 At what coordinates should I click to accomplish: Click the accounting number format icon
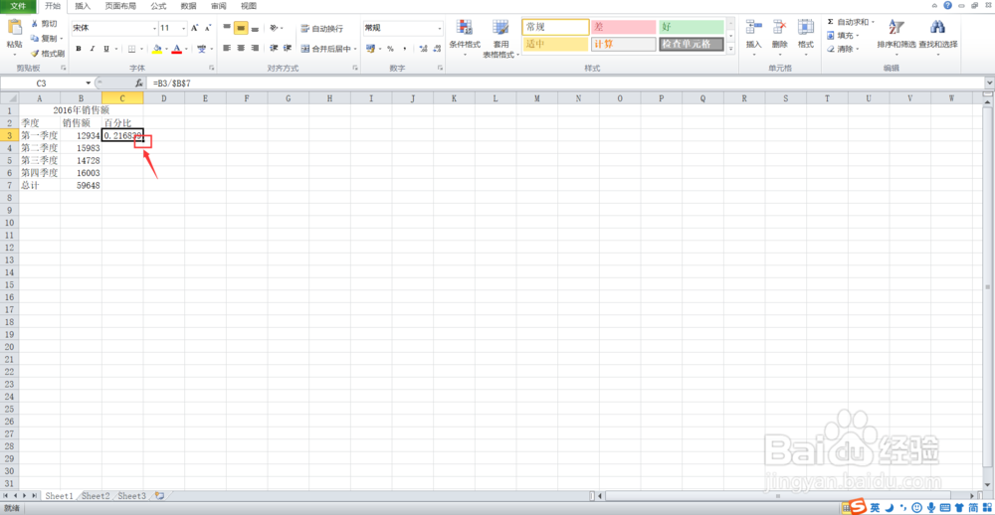pyautogui.click(x=370, y=49)
